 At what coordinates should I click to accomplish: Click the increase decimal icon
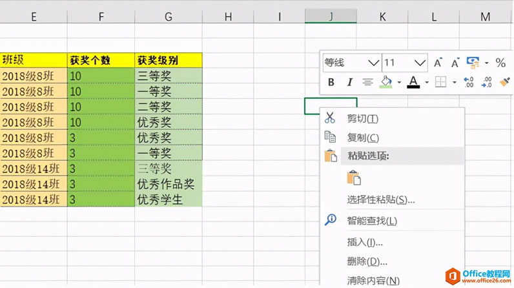[x=468, y=82]
